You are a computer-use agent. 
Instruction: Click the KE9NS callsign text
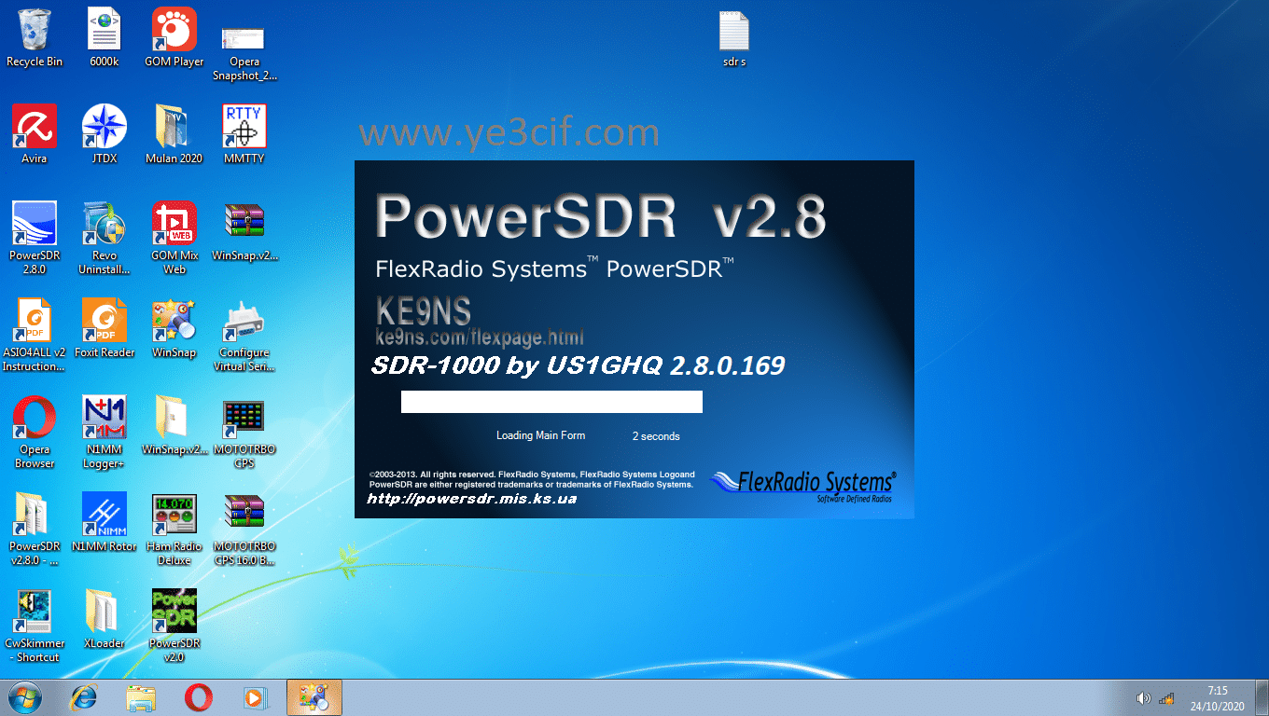pyautogui.click(x=423, y=310)
